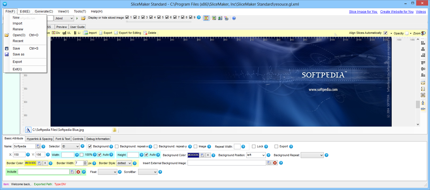Open Create Website for You link
This screenshot has height=190, width=430.
point(397,11)
